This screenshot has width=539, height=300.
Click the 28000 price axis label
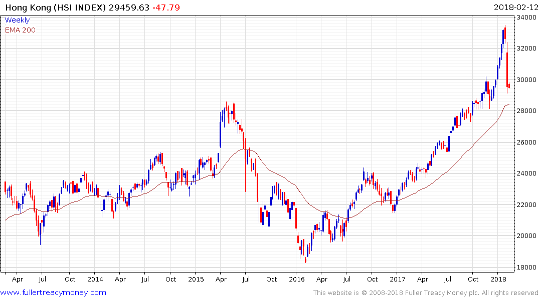526,110
